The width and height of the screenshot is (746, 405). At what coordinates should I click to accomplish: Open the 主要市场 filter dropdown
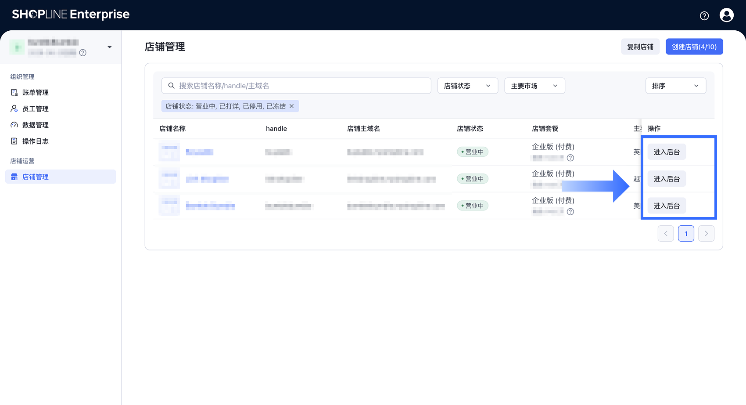coord(534,86)
